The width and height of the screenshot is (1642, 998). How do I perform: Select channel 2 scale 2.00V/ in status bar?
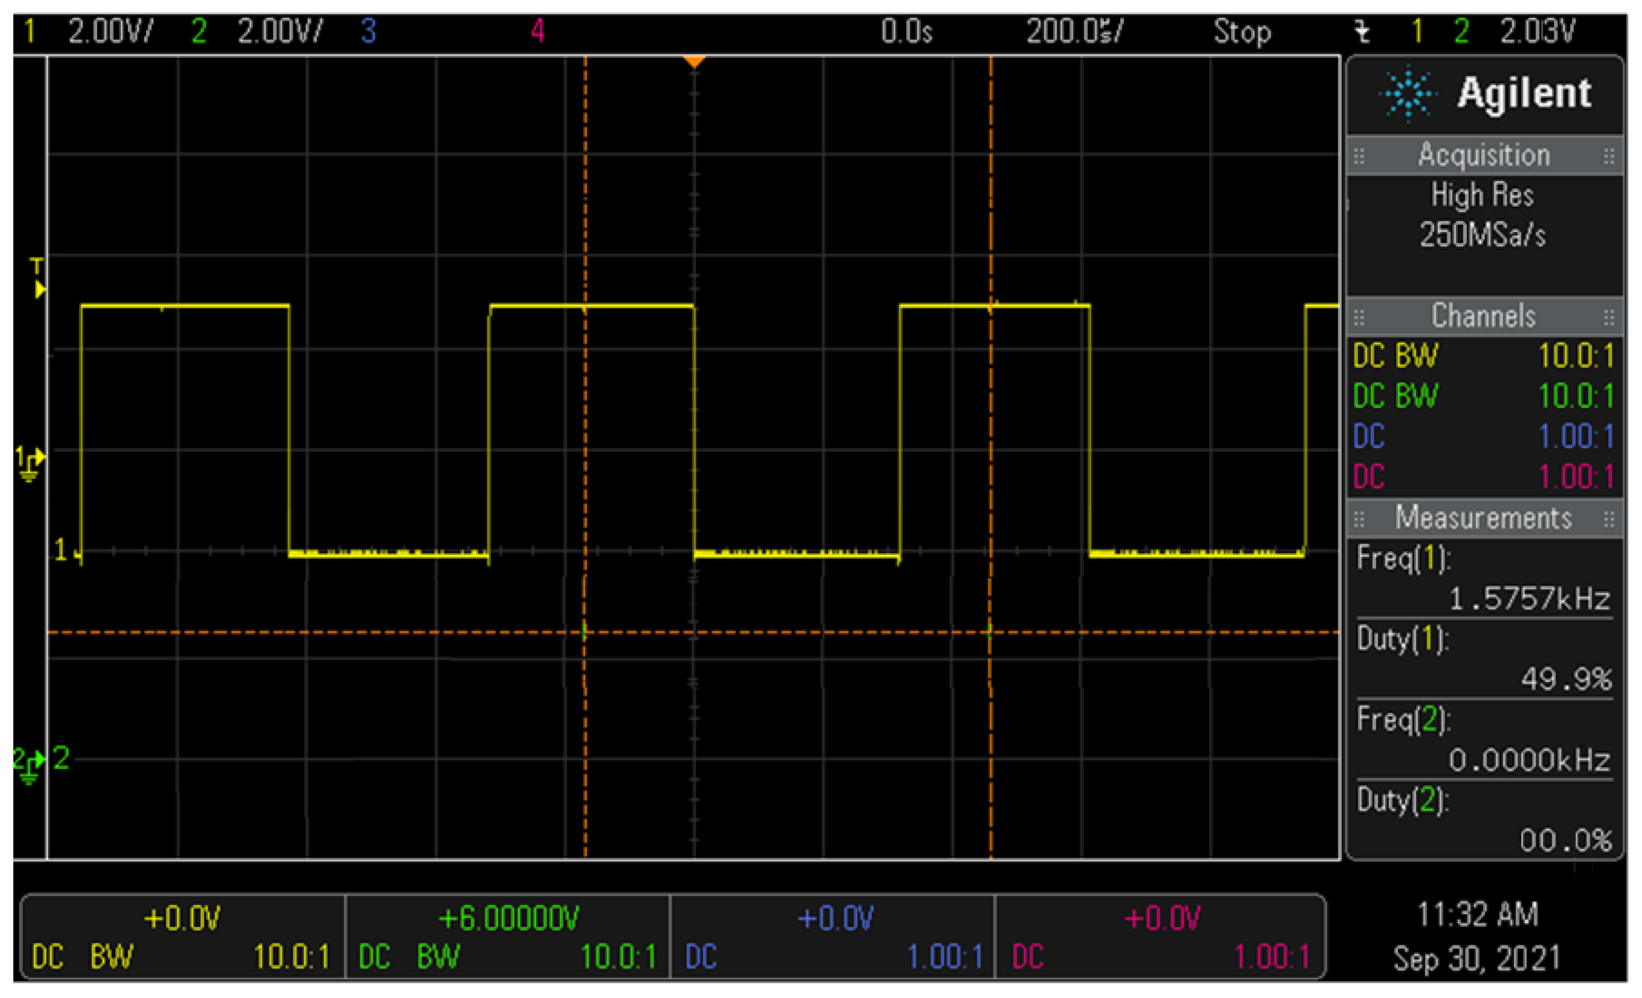(280, 32)
